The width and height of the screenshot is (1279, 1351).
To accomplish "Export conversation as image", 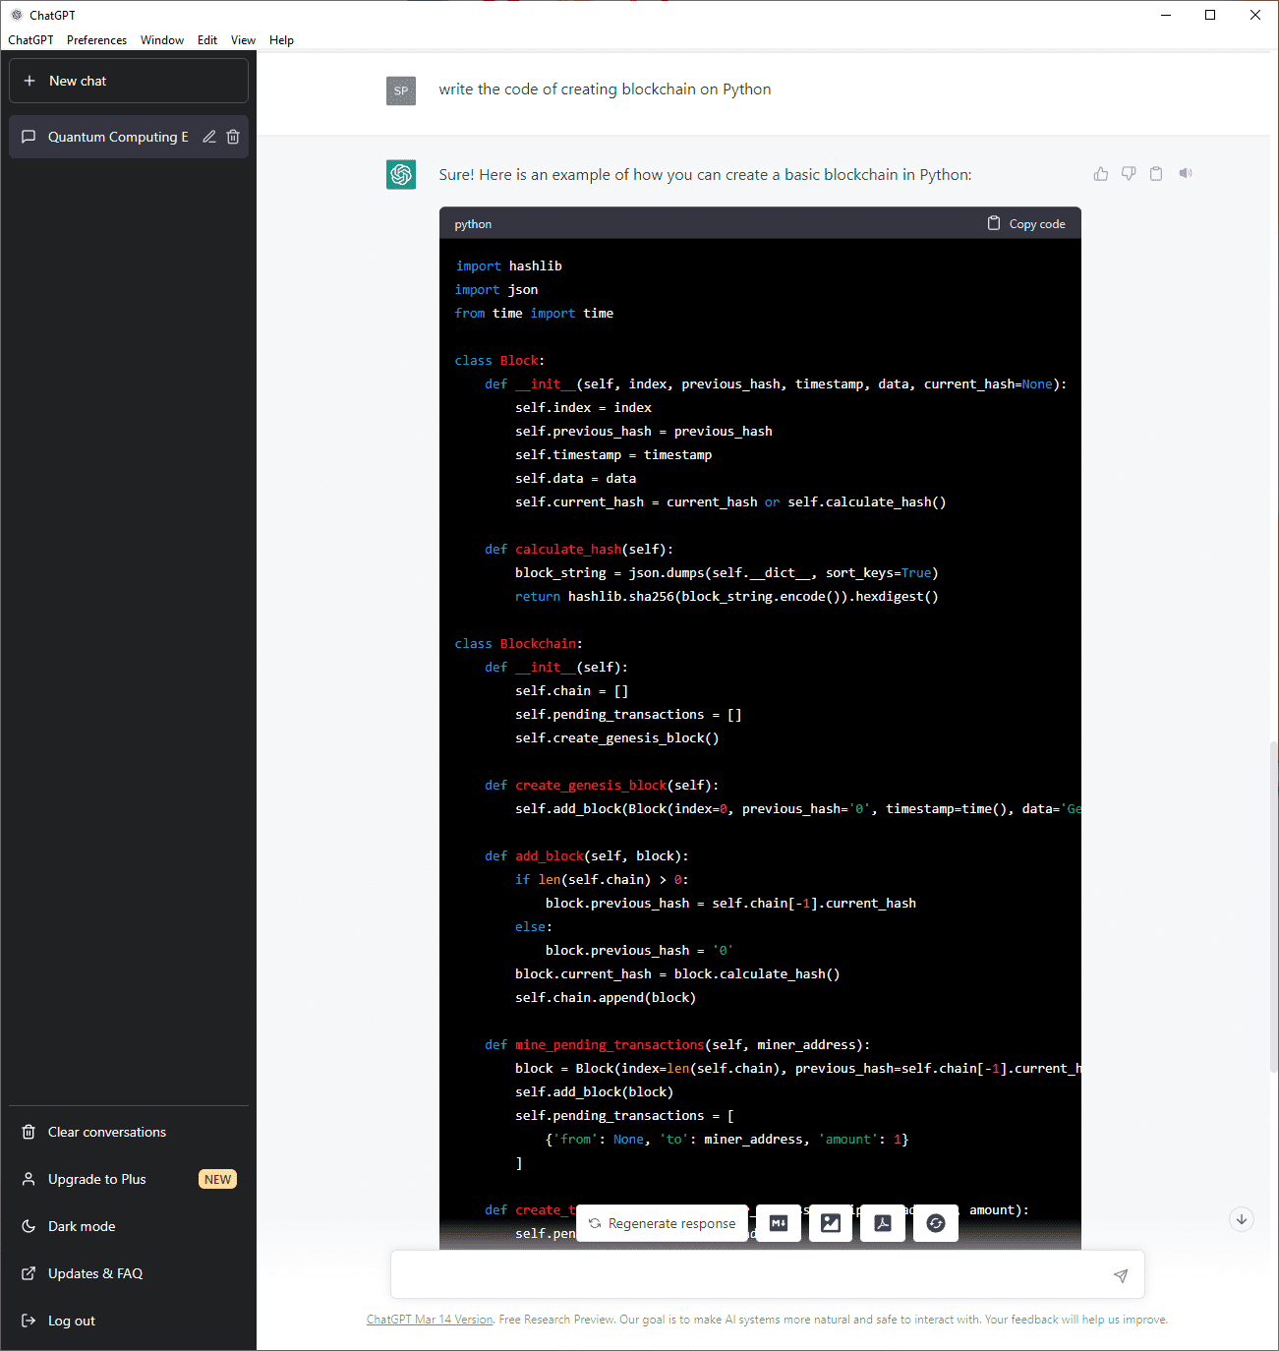I will pyautogui.click(x=831, y=1223).
